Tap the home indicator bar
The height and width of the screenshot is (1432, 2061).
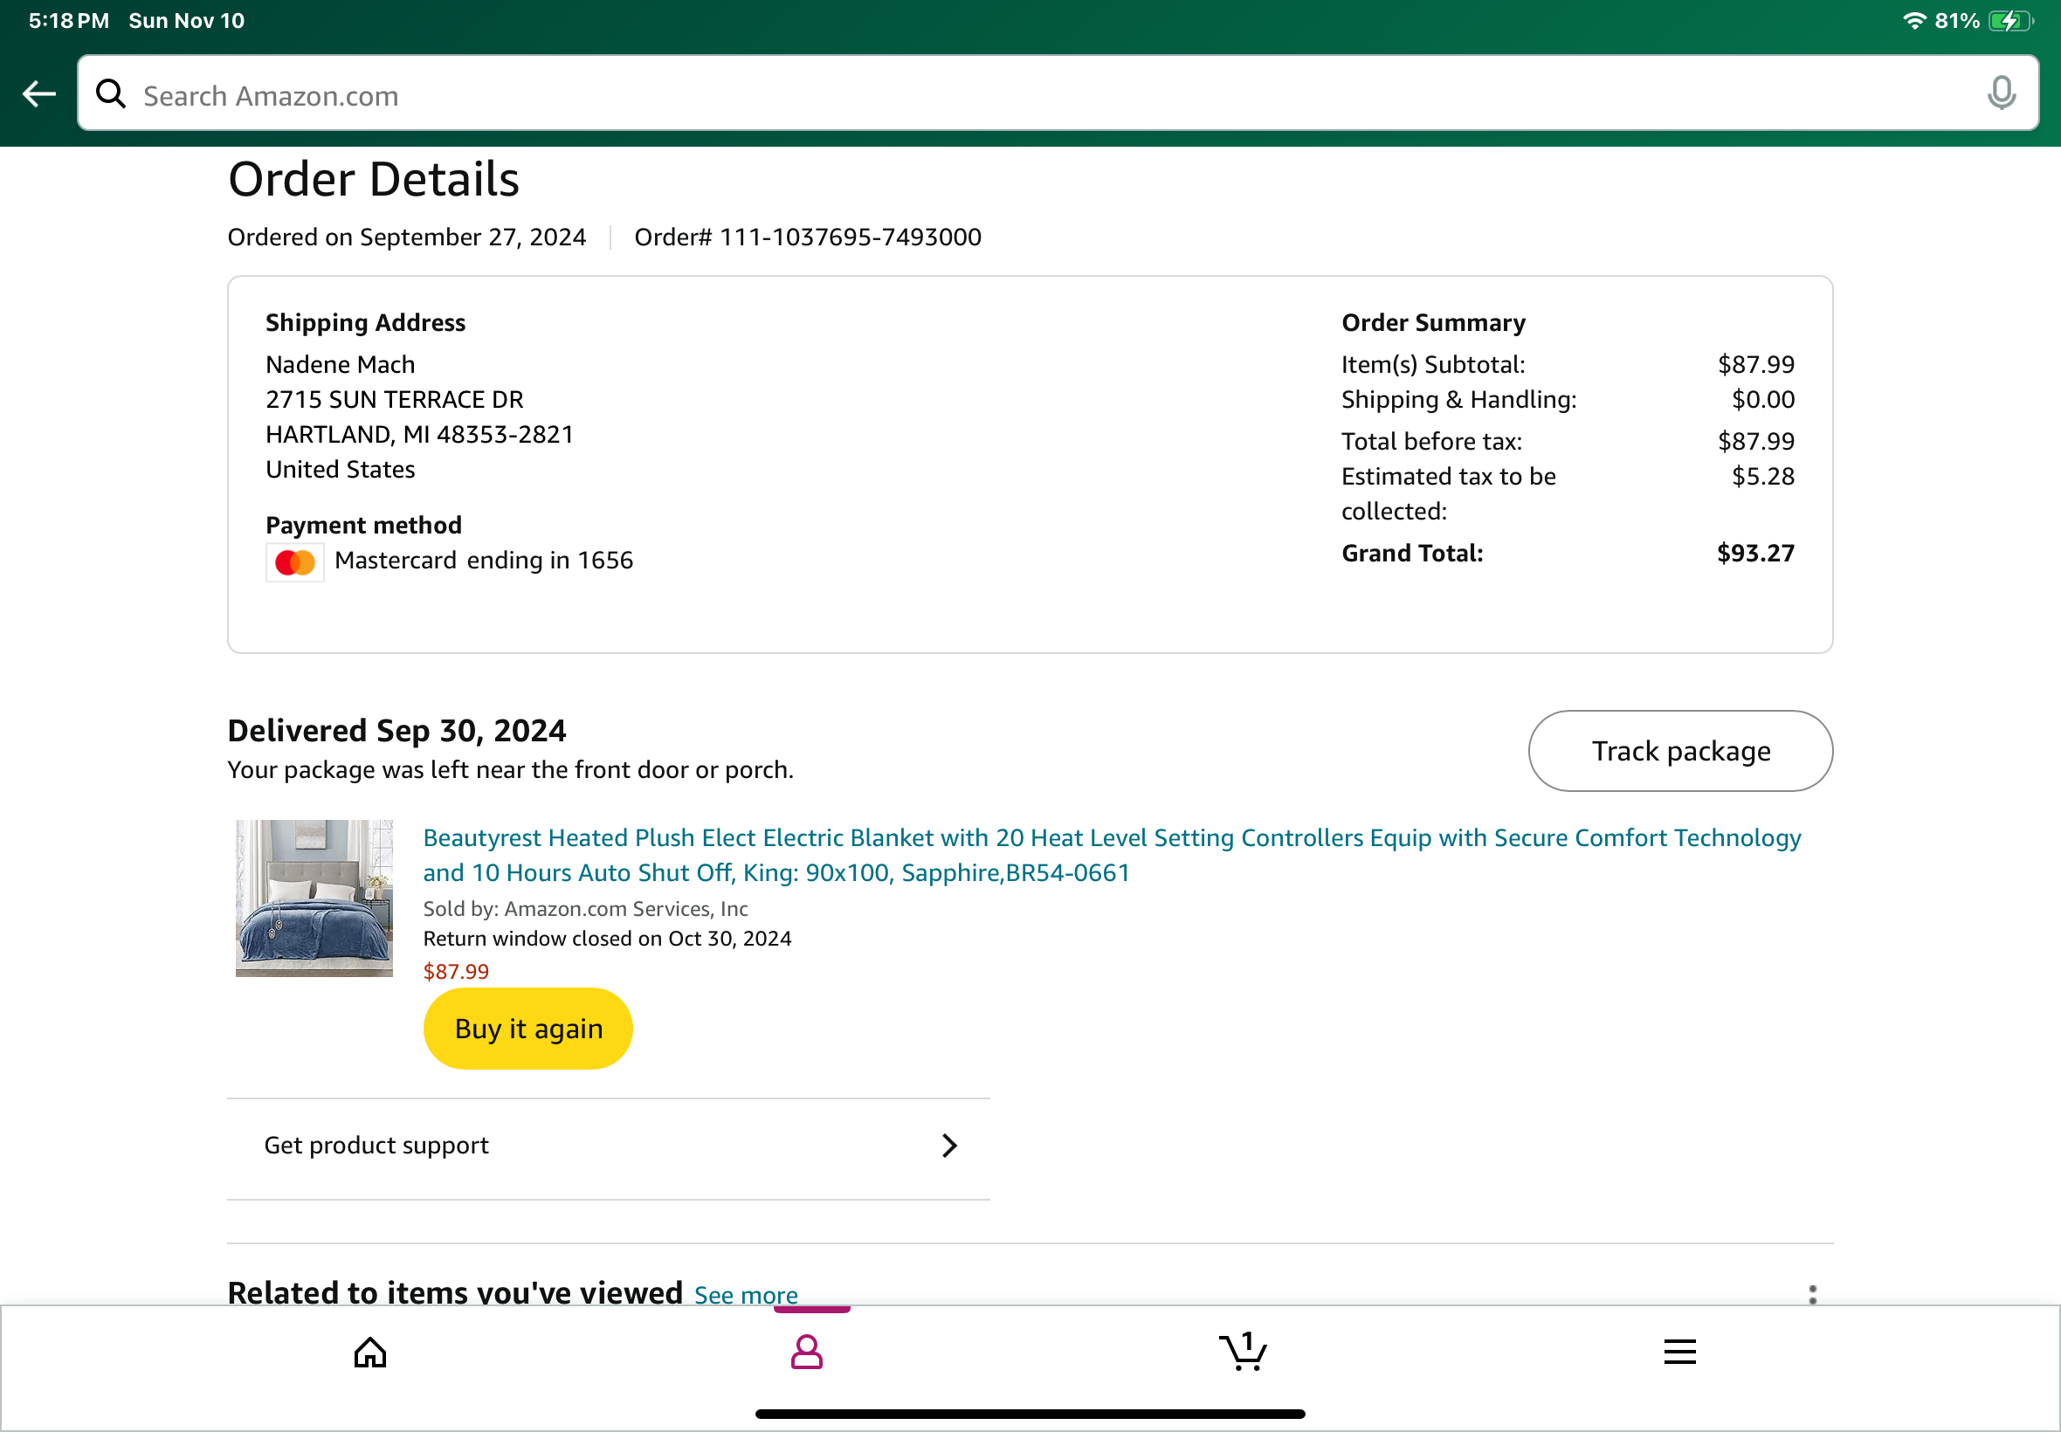(1030, 1413)
